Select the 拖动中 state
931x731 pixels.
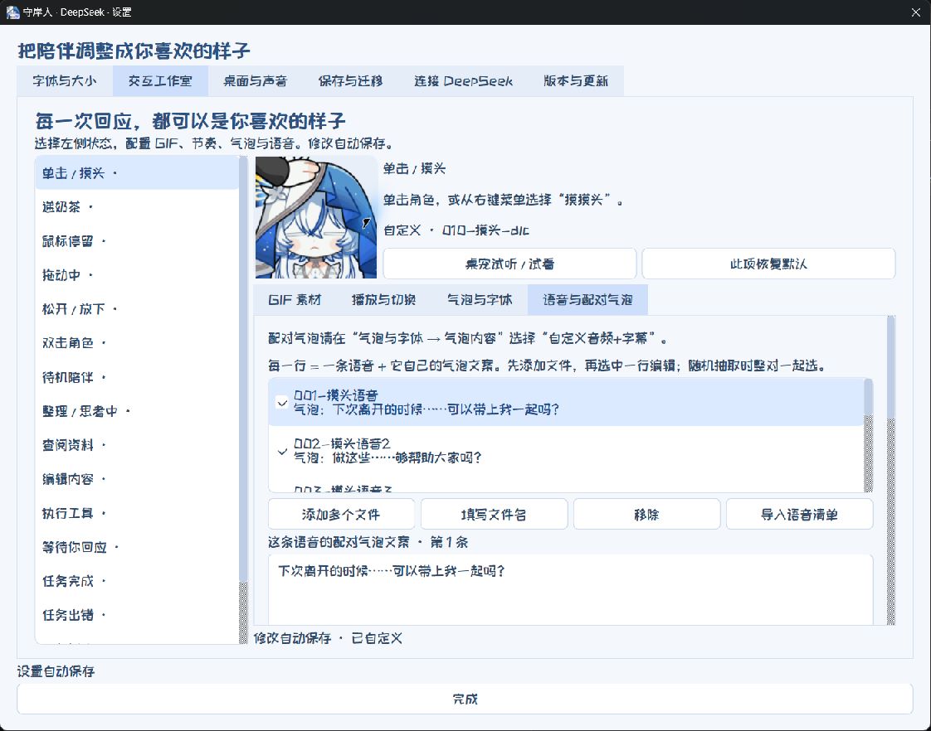(x=137, y=275)
